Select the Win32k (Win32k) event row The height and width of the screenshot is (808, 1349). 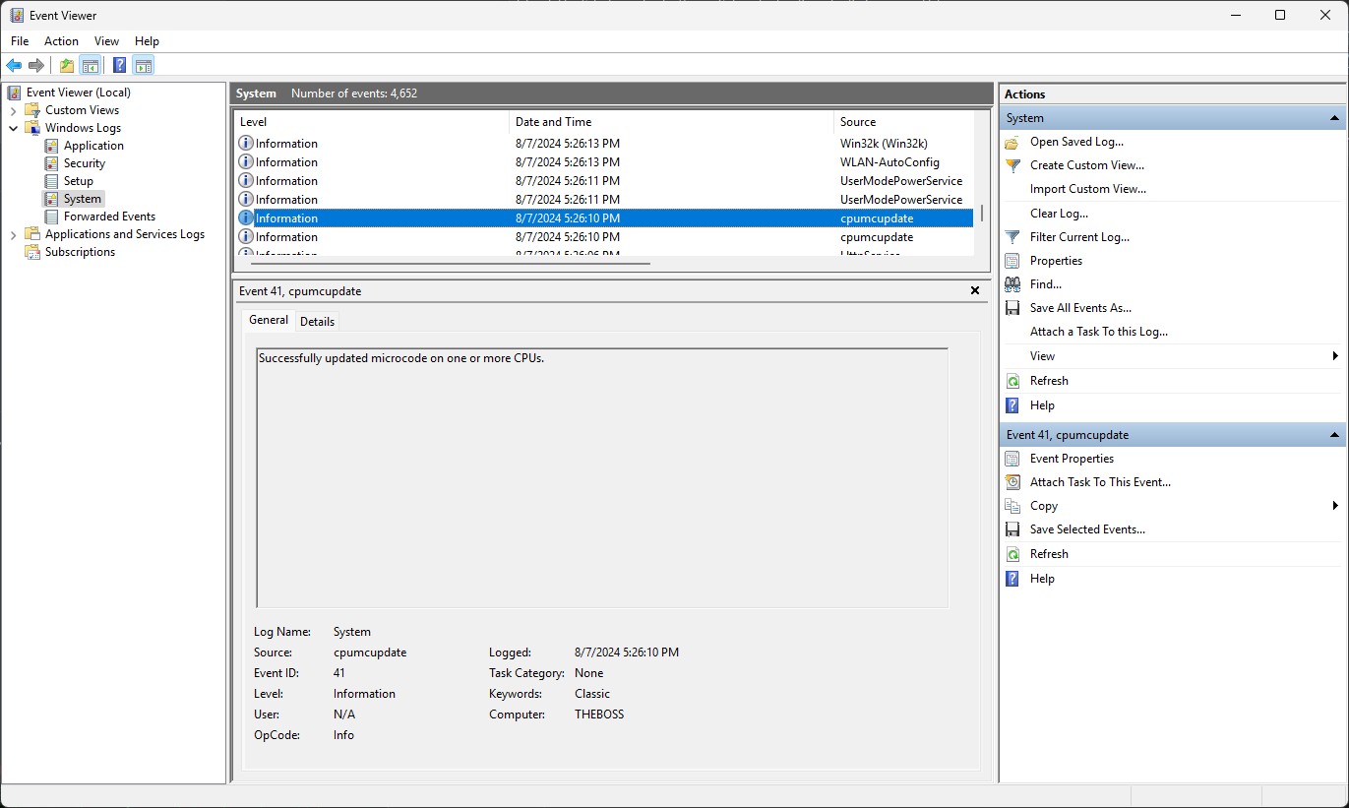tap(604, 144)
